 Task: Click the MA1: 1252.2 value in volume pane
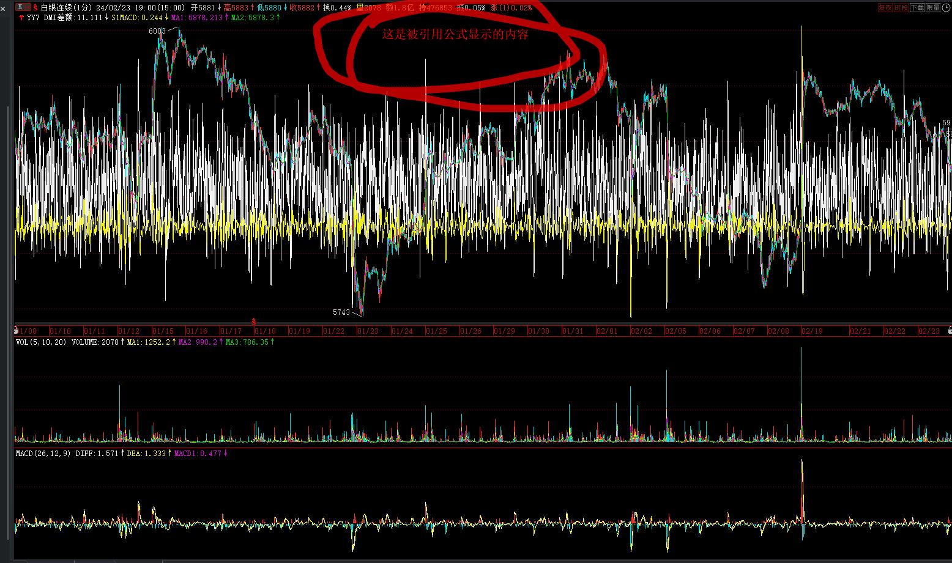click(x=149, y=342)
